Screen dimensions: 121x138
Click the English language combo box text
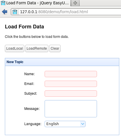[53, 124]
